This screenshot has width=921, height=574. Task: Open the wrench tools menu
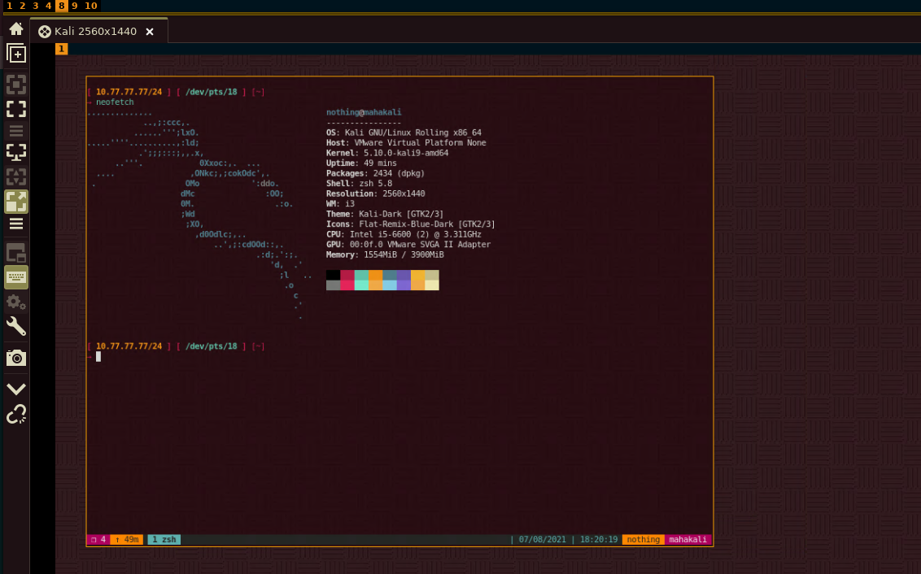point(15,326)
